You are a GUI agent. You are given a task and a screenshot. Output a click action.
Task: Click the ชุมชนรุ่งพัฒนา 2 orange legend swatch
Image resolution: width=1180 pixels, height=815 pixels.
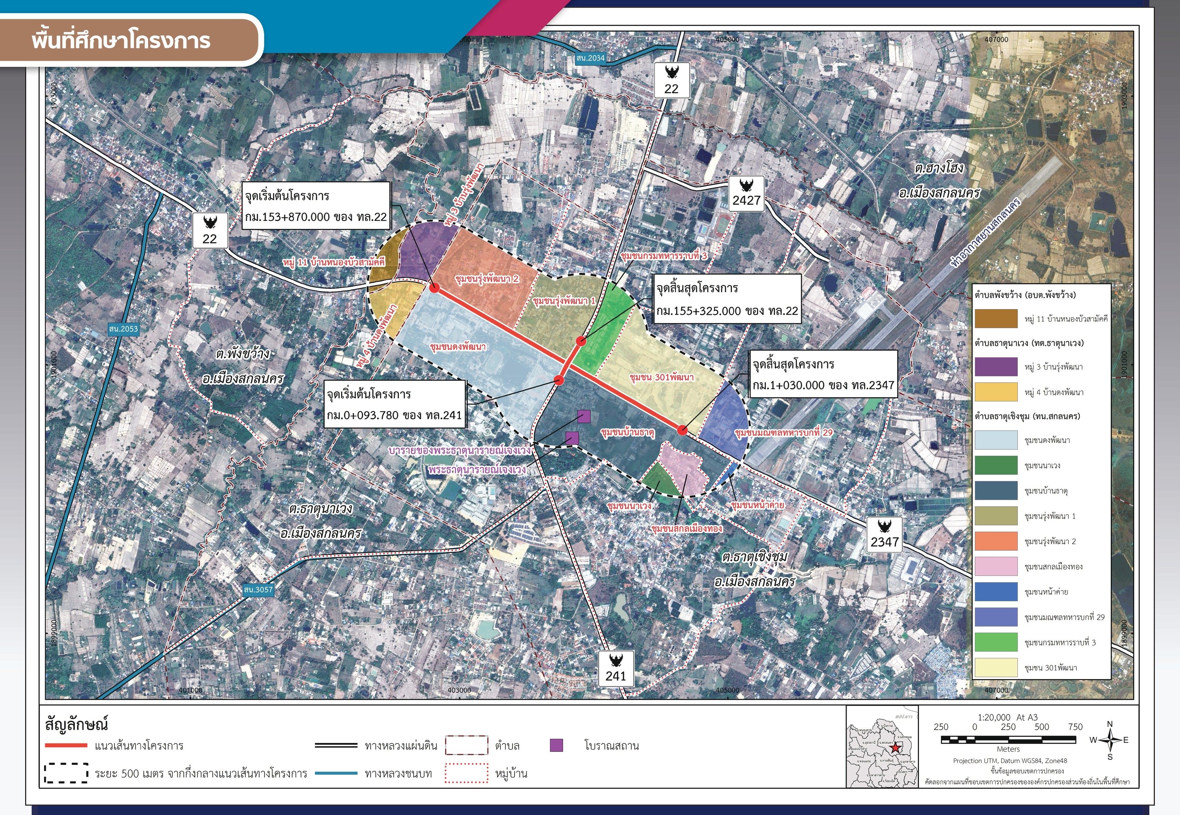(x=995, y=541)
